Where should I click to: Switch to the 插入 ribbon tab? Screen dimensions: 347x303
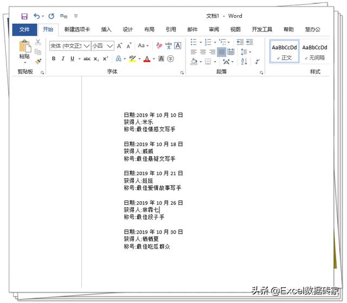[x=106, y=29]
